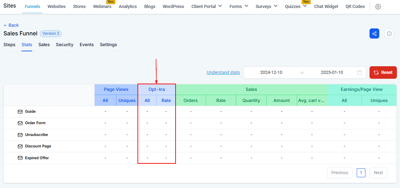400x188 pixels.
Task: Click the Avg. cart value header
Action: [x=312, y=100]
